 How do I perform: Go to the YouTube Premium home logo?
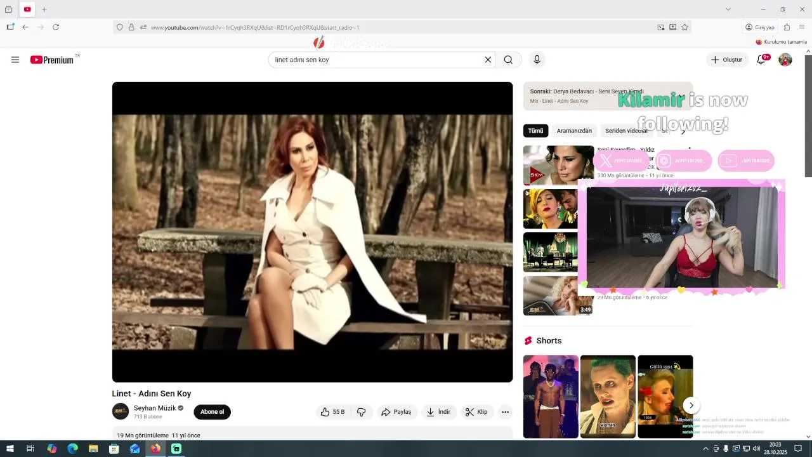(52, 60)
